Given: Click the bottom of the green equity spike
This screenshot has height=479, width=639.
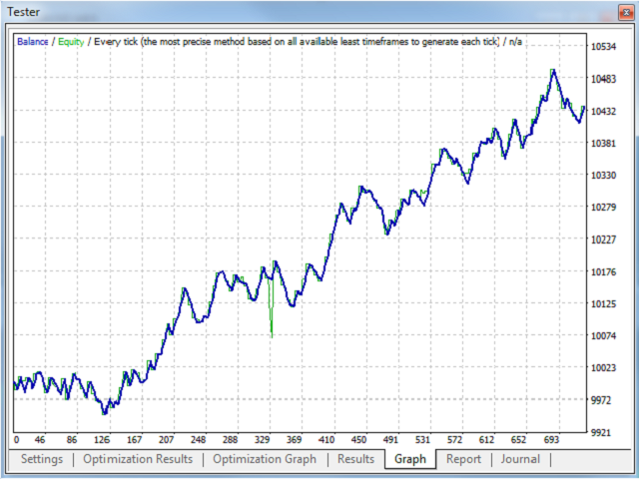Looking at the screenshot, I should pyautogui.click(x=272, y=335).
